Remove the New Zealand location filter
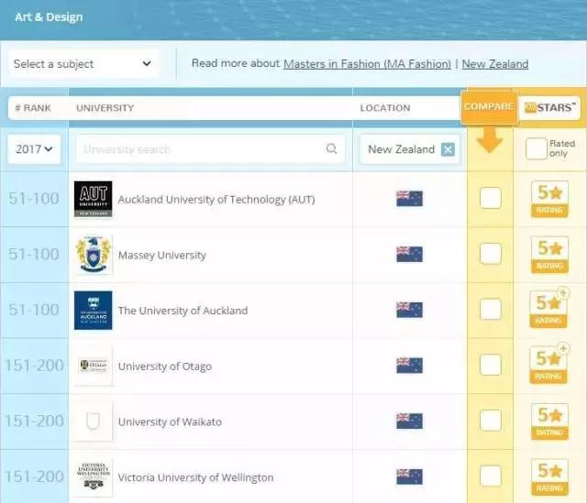 click(x=448, y=149)
